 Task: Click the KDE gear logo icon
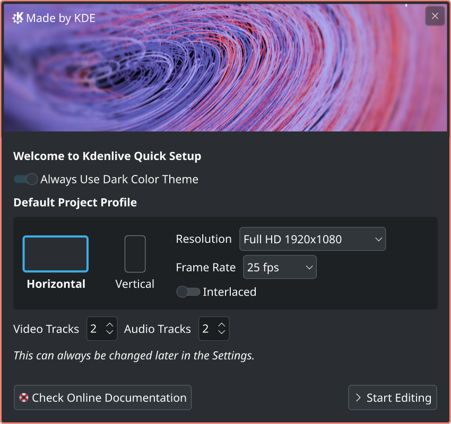(x=18, y=18)
